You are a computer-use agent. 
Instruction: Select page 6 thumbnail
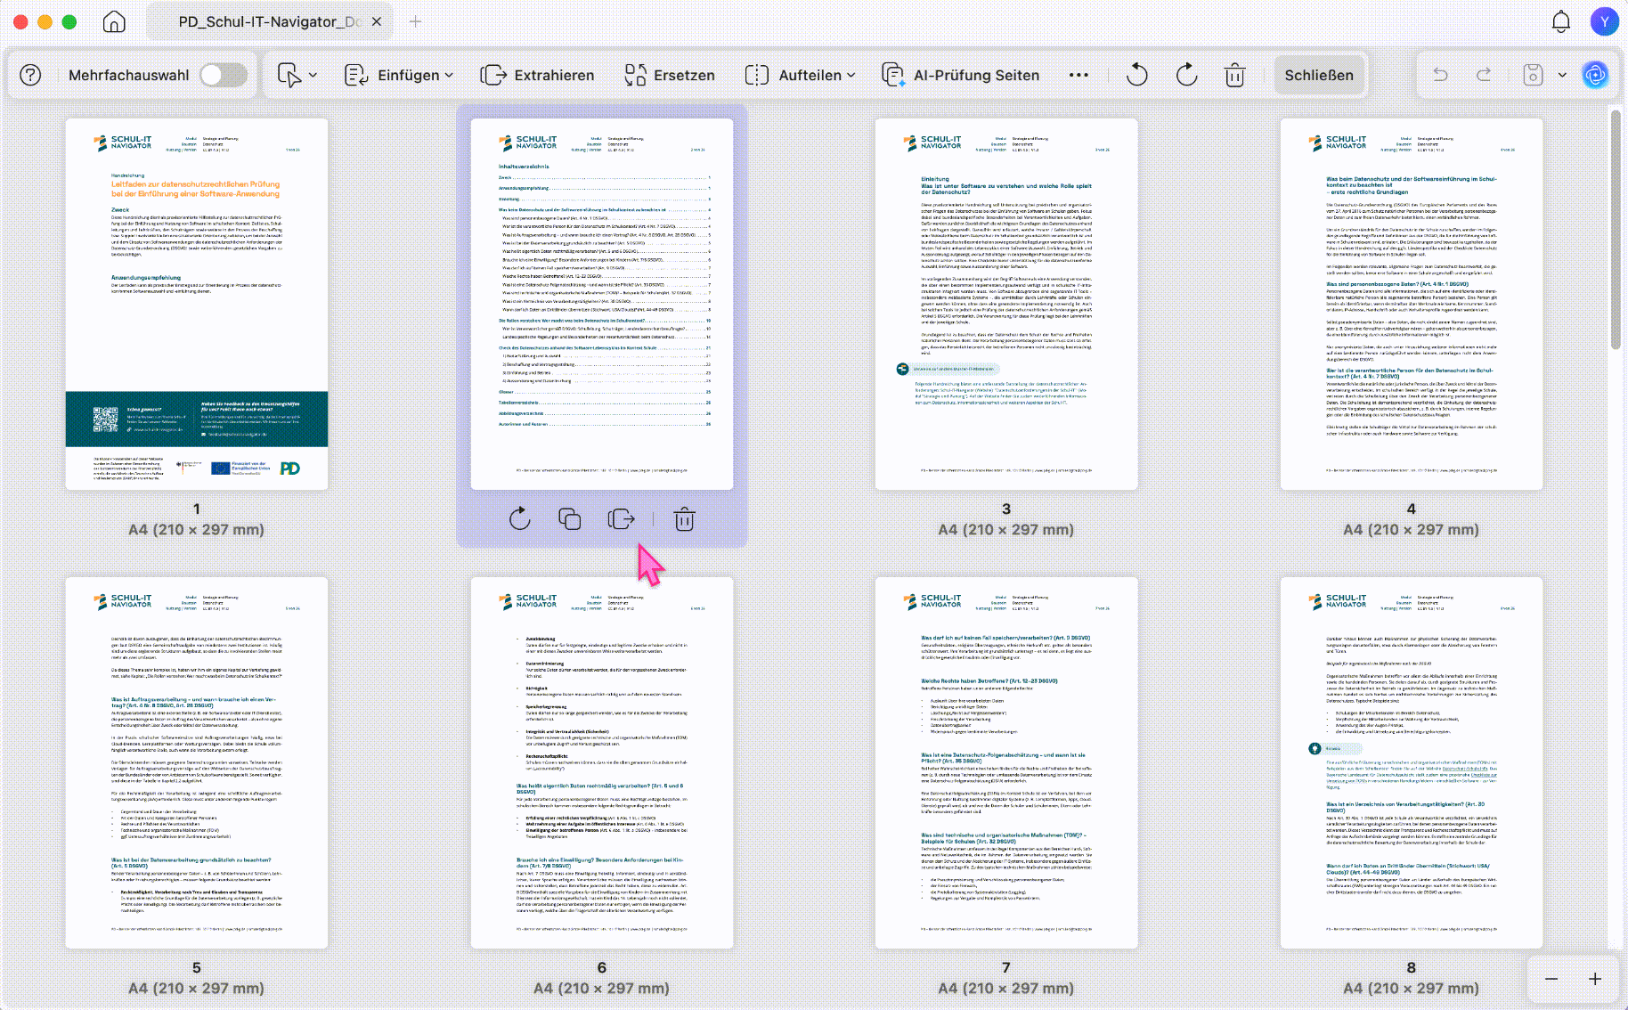click(x=602, y=763)
